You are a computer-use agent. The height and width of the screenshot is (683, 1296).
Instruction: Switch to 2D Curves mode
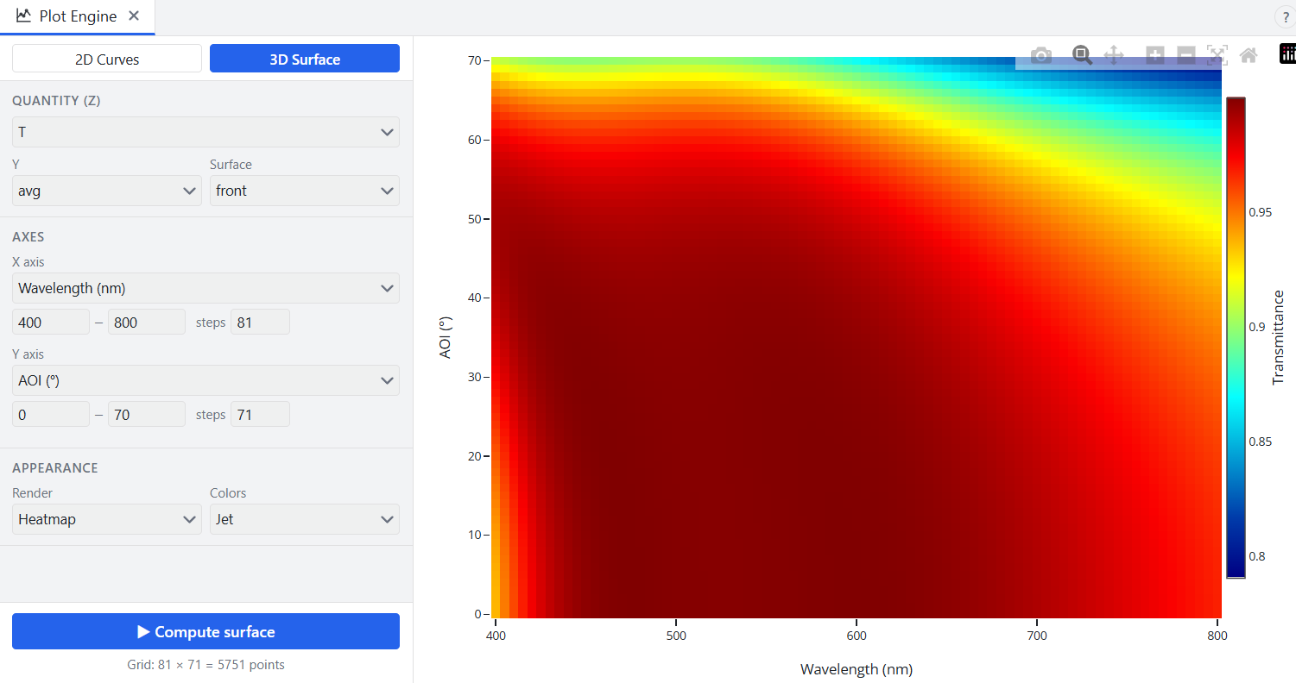pos(107,59)
